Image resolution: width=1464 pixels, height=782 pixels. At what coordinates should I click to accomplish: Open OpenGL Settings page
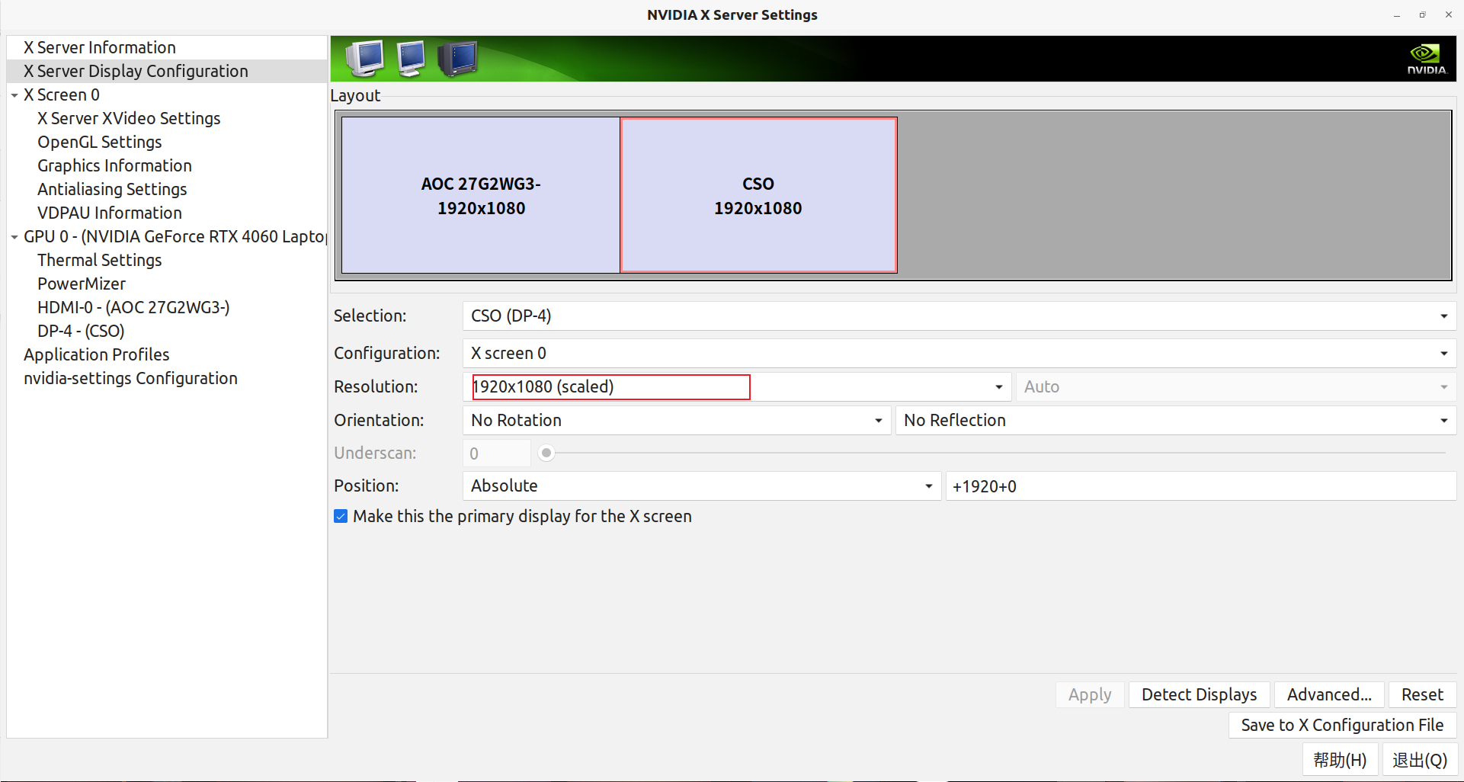(100, 142)
